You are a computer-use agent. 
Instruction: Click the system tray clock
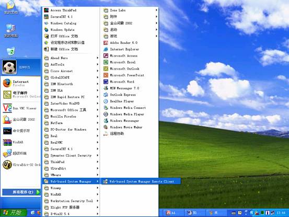[x=281, y=213]
